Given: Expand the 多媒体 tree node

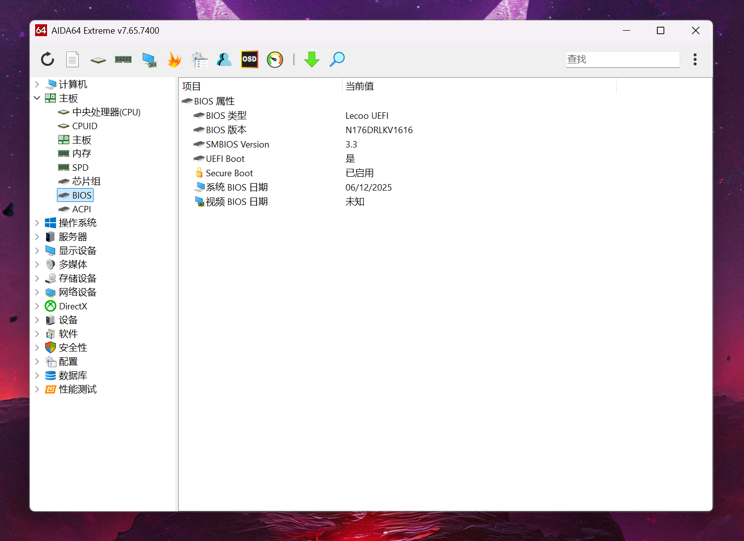Looking at the screenshot, I should point(37,264).
